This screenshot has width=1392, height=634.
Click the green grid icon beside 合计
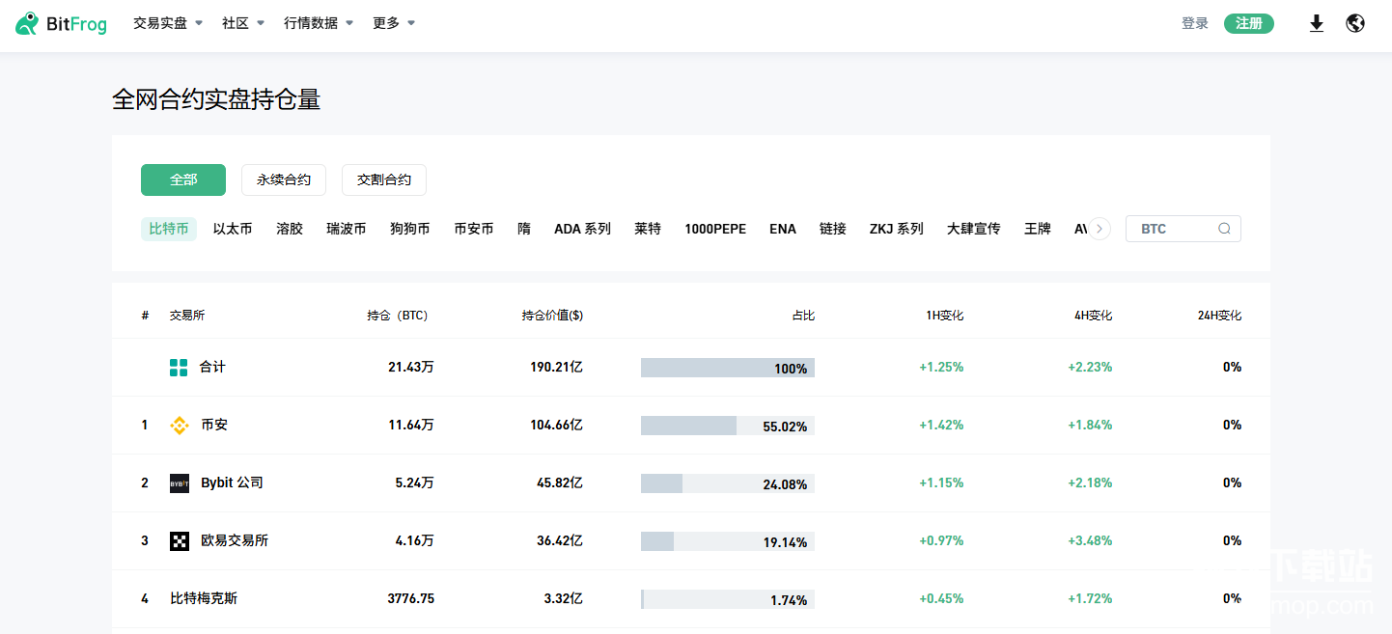[x=179, y=368]
